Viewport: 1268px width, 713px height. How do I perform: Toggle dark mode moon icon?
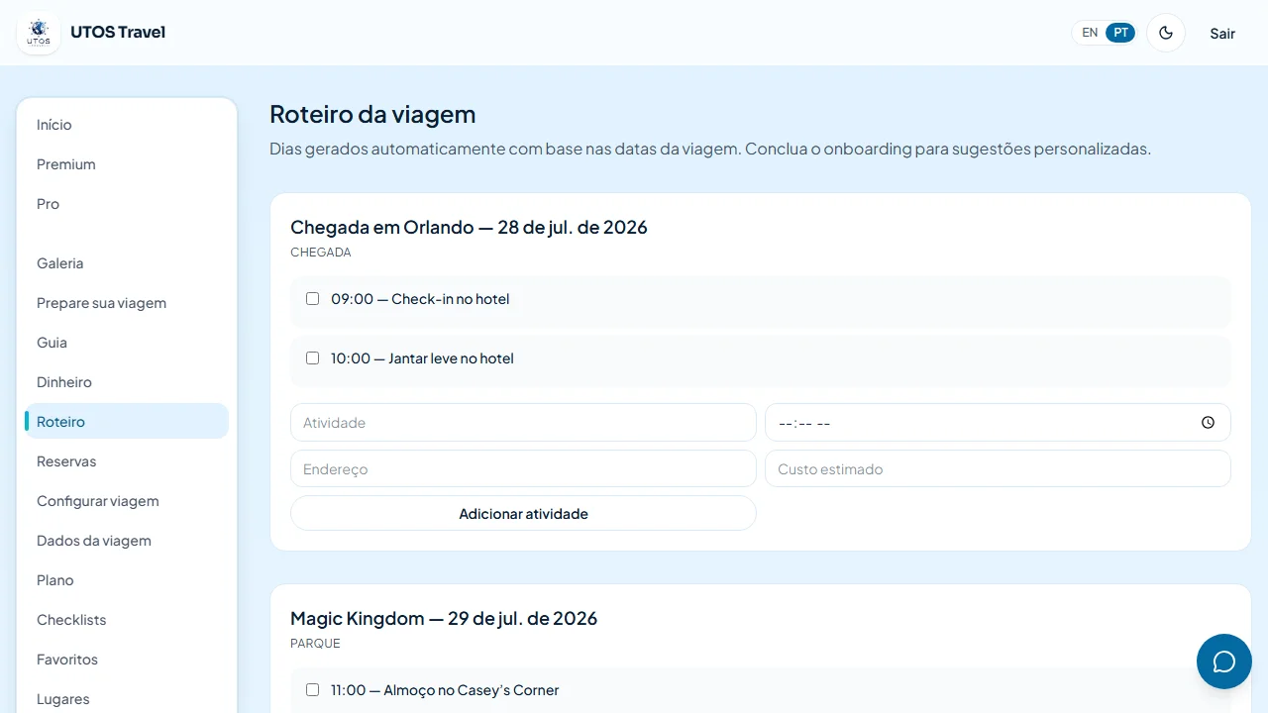tap(1166, 33)
